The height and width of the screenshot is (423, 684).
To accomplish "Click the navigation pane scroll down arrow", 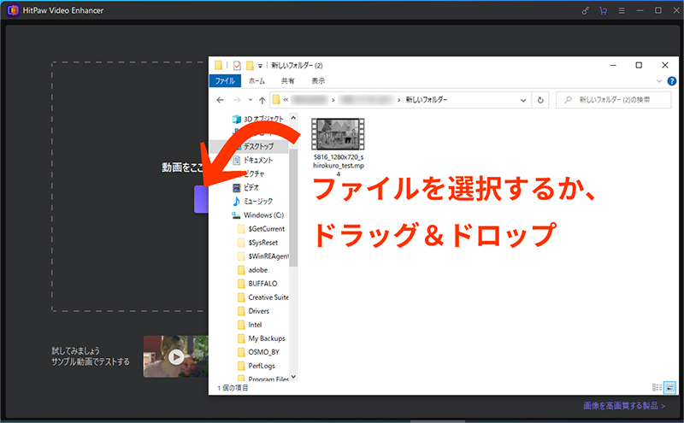I will point(293,376).
